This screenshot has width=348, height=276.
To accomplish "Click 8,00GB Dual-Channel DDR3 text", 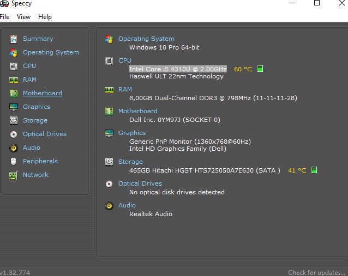I will click(x=213, y=98).
